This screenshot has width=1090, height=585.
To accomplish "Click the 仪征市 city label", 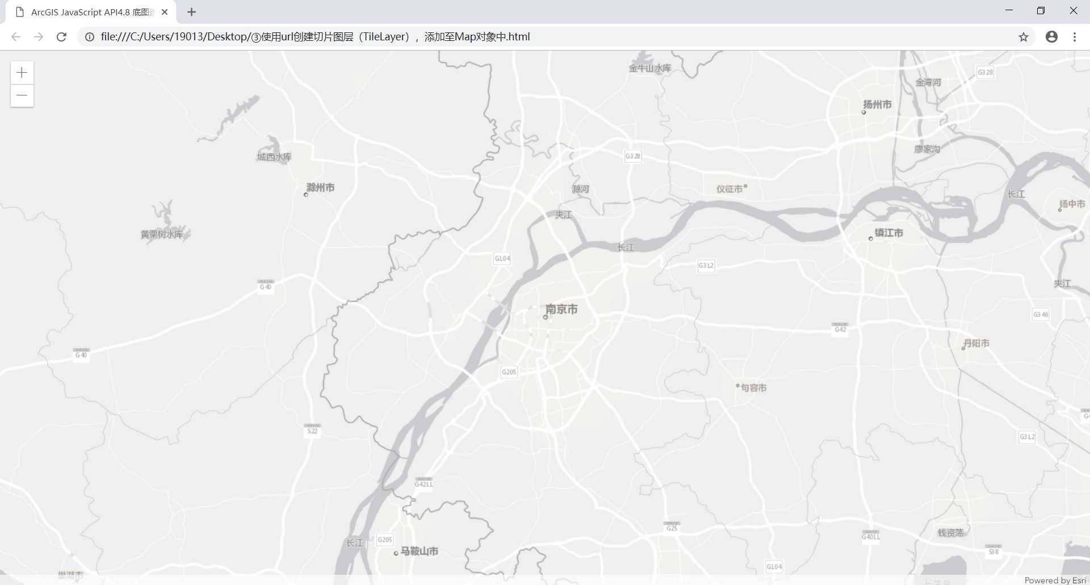I will tap(730, 189).
